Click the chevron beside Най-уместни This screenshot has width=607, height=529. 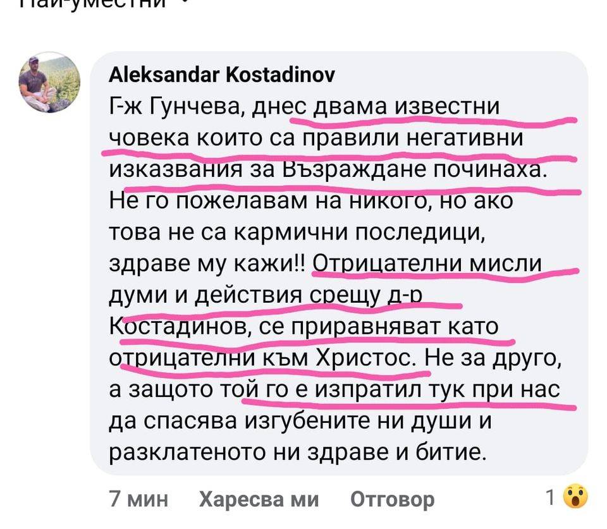tap(185, 3)
